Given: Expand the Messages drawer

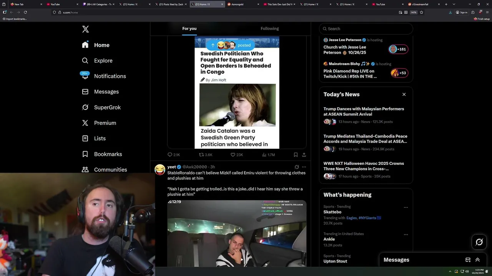Looking at the screenshot, I should (477, 260).
